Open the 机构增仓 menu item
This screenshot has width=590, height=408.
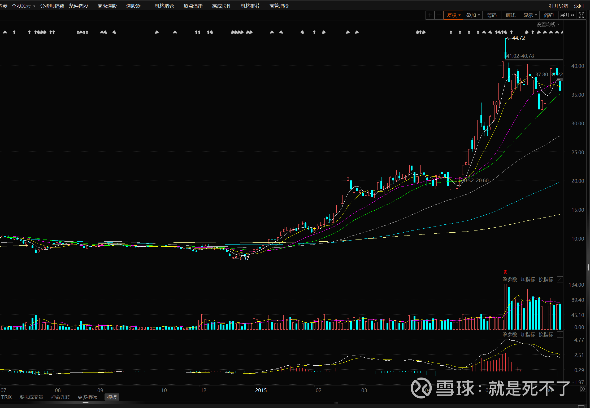pos(164,6)
